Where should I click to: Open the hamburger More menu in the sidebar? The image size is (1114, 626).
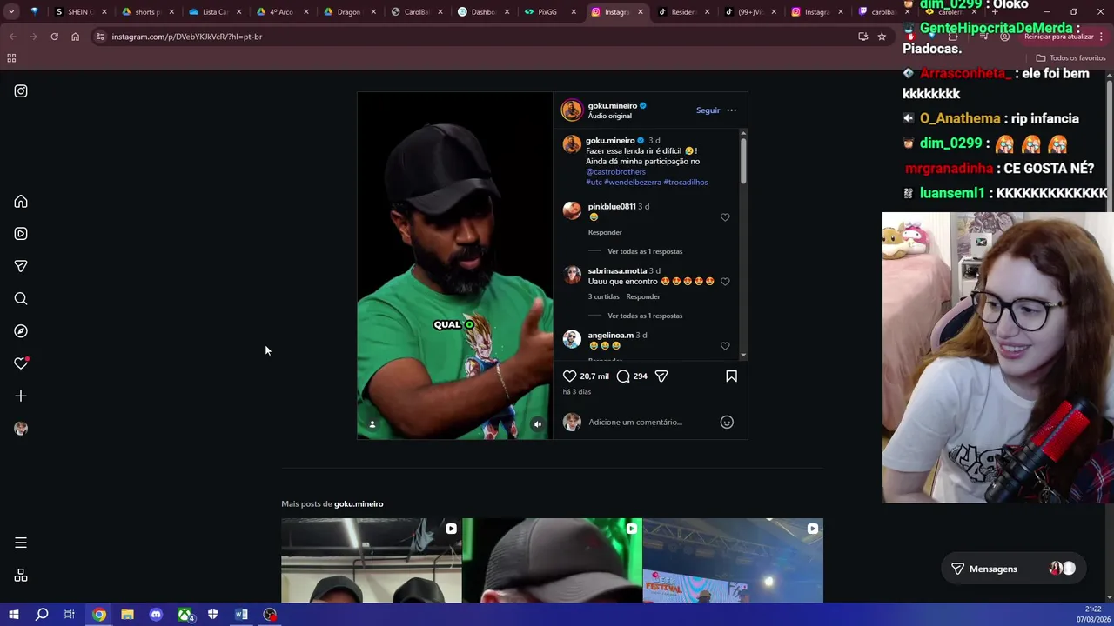pyautogui.click(x=21, y=543)
